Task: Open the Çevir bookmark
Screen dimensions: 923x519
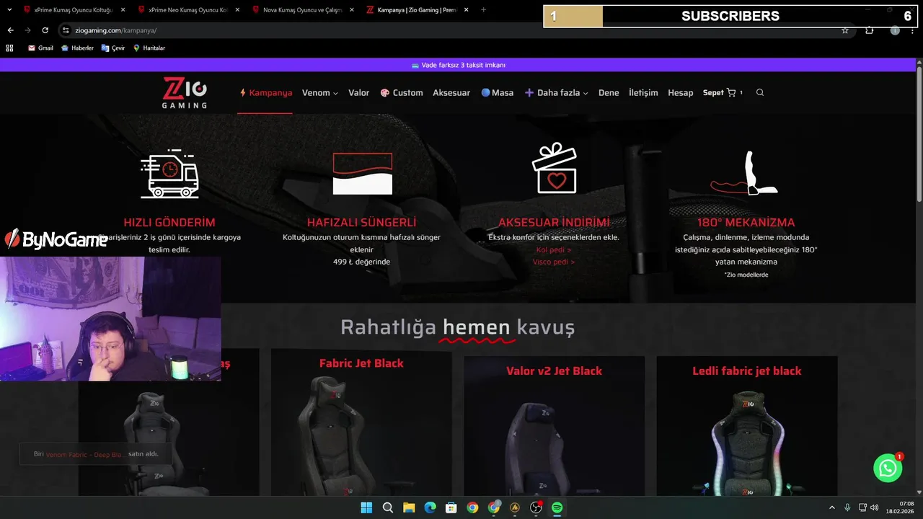Action: point(113,48)
